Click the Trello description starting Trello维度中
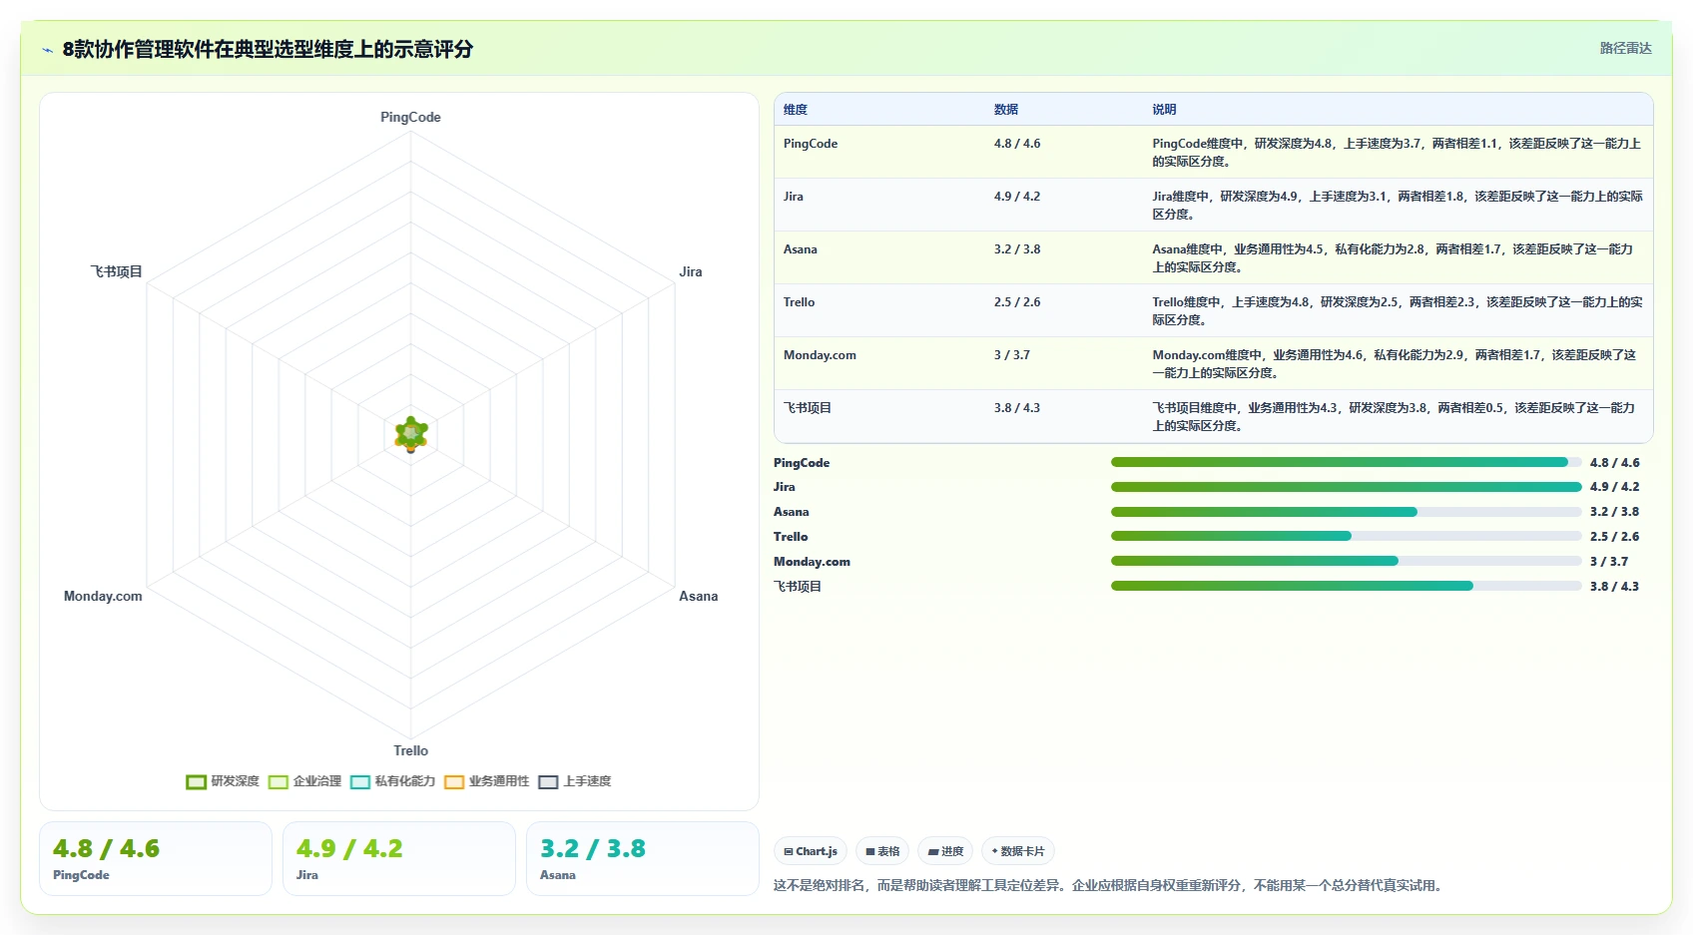Image resolution: width=1693 pixels, height=935 pixels. 1398,311
